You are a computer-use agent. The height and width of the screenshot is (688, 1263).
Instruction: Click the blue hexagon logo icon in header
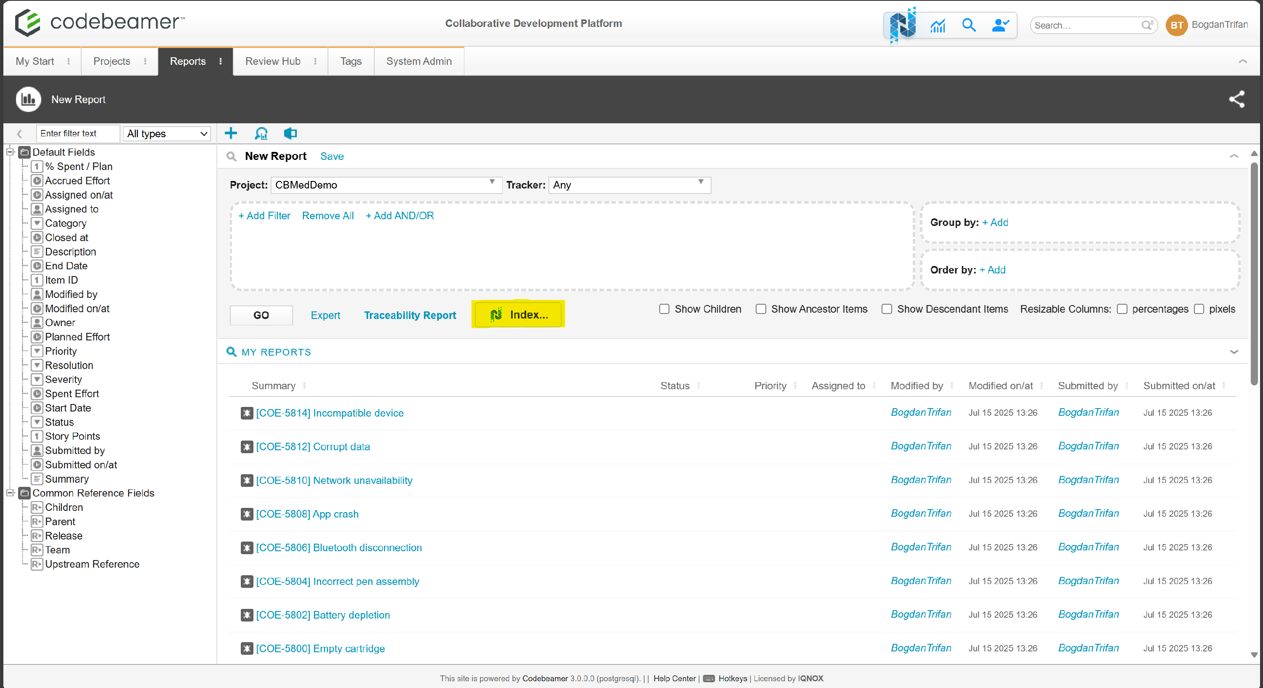[x=902, y=26]
